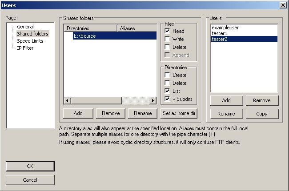Confirm settings with OK
This screenshot has width=289, height=191.
pos(30,166)
